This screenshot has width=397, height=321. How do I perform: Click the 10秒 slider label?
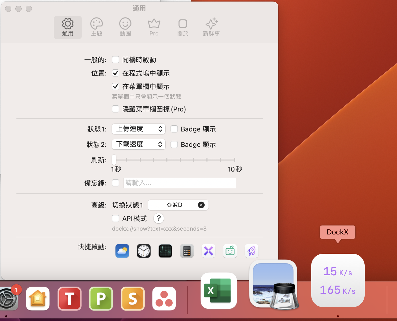[235, 169]
